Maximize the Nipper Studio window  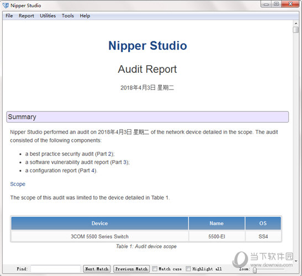click(x=277, y=4)
